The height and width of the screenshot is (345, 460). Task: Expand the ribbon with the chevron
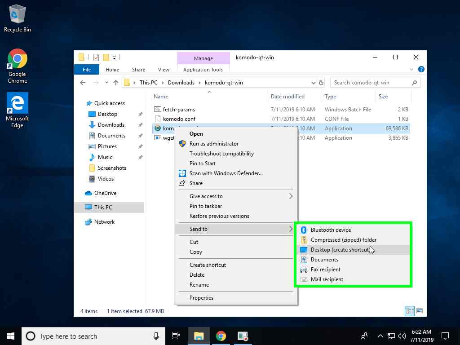pos(411,70)
